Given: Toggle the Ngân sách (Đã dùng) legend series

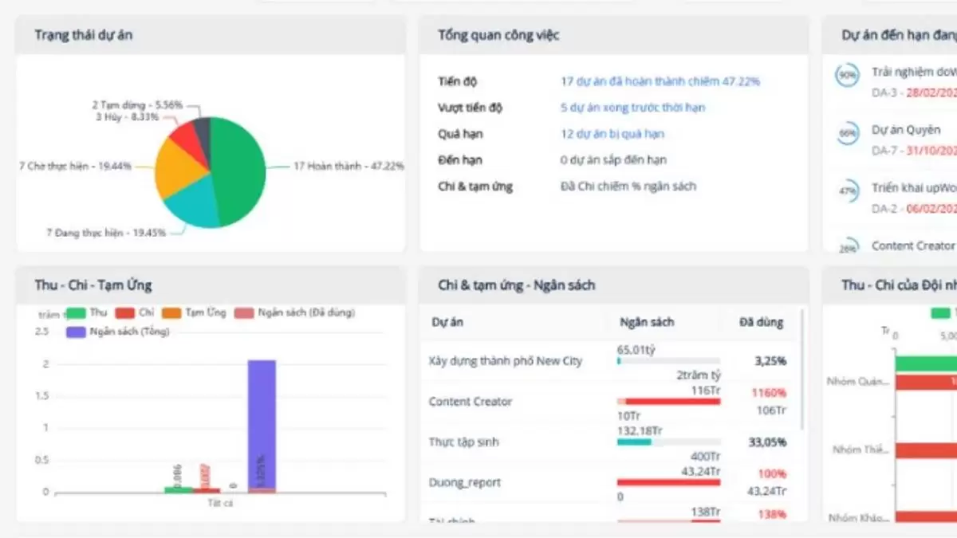Looking at the screenshot, I should click(x=295, y=313).
